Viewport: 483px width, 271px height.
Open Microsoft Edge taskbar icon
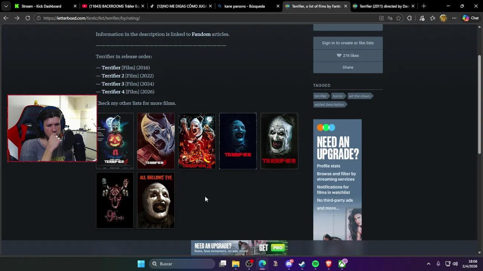(x=262, y=264)
